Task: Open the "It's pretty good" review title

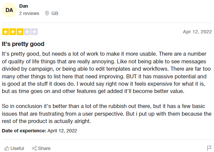Action: pos(23,44)
